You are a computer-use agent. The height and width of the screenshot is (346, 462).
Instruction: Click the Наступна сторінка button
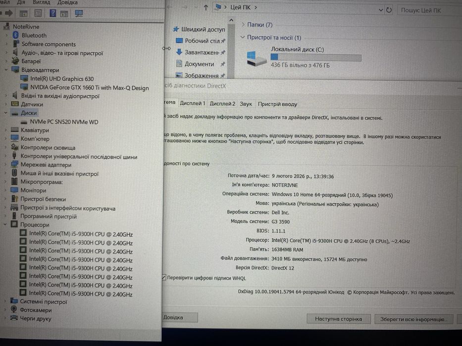point(338,319)
